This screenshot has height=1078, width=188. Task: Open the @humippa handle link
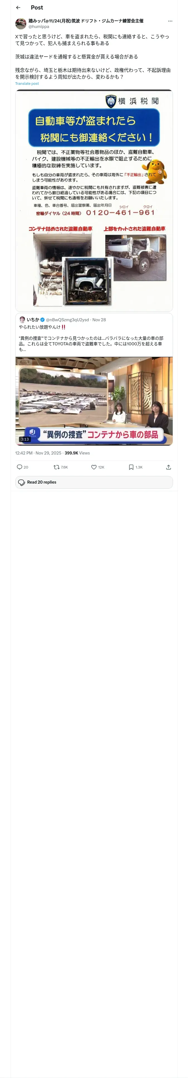[39, 26]
